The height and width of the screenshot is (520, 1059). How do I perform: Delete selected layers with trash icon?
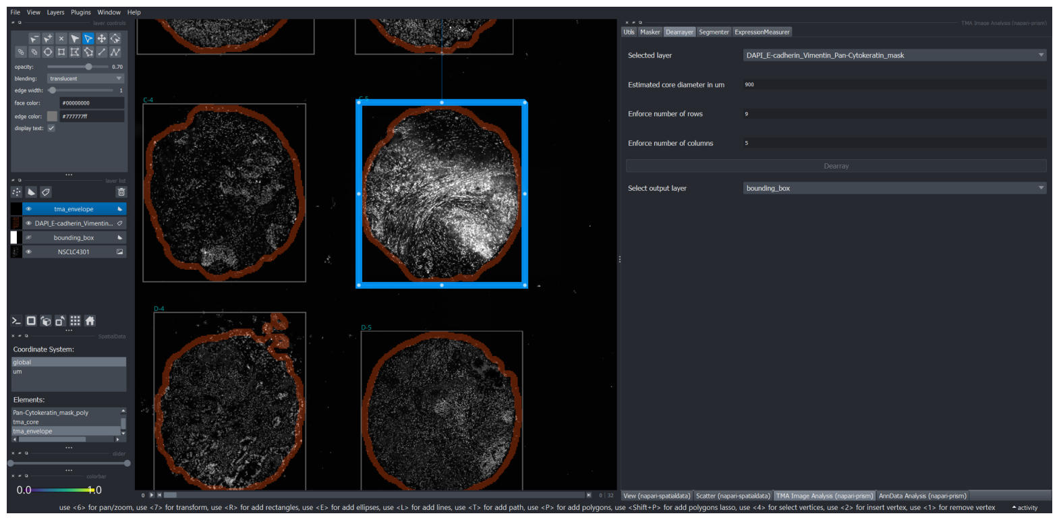click(x=121, y=192)
